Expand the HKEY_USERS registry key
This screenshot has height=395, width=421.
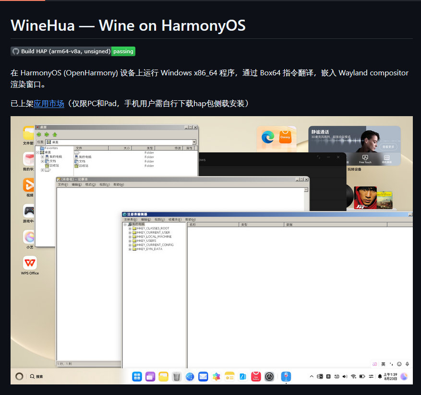tap(130, 241)
